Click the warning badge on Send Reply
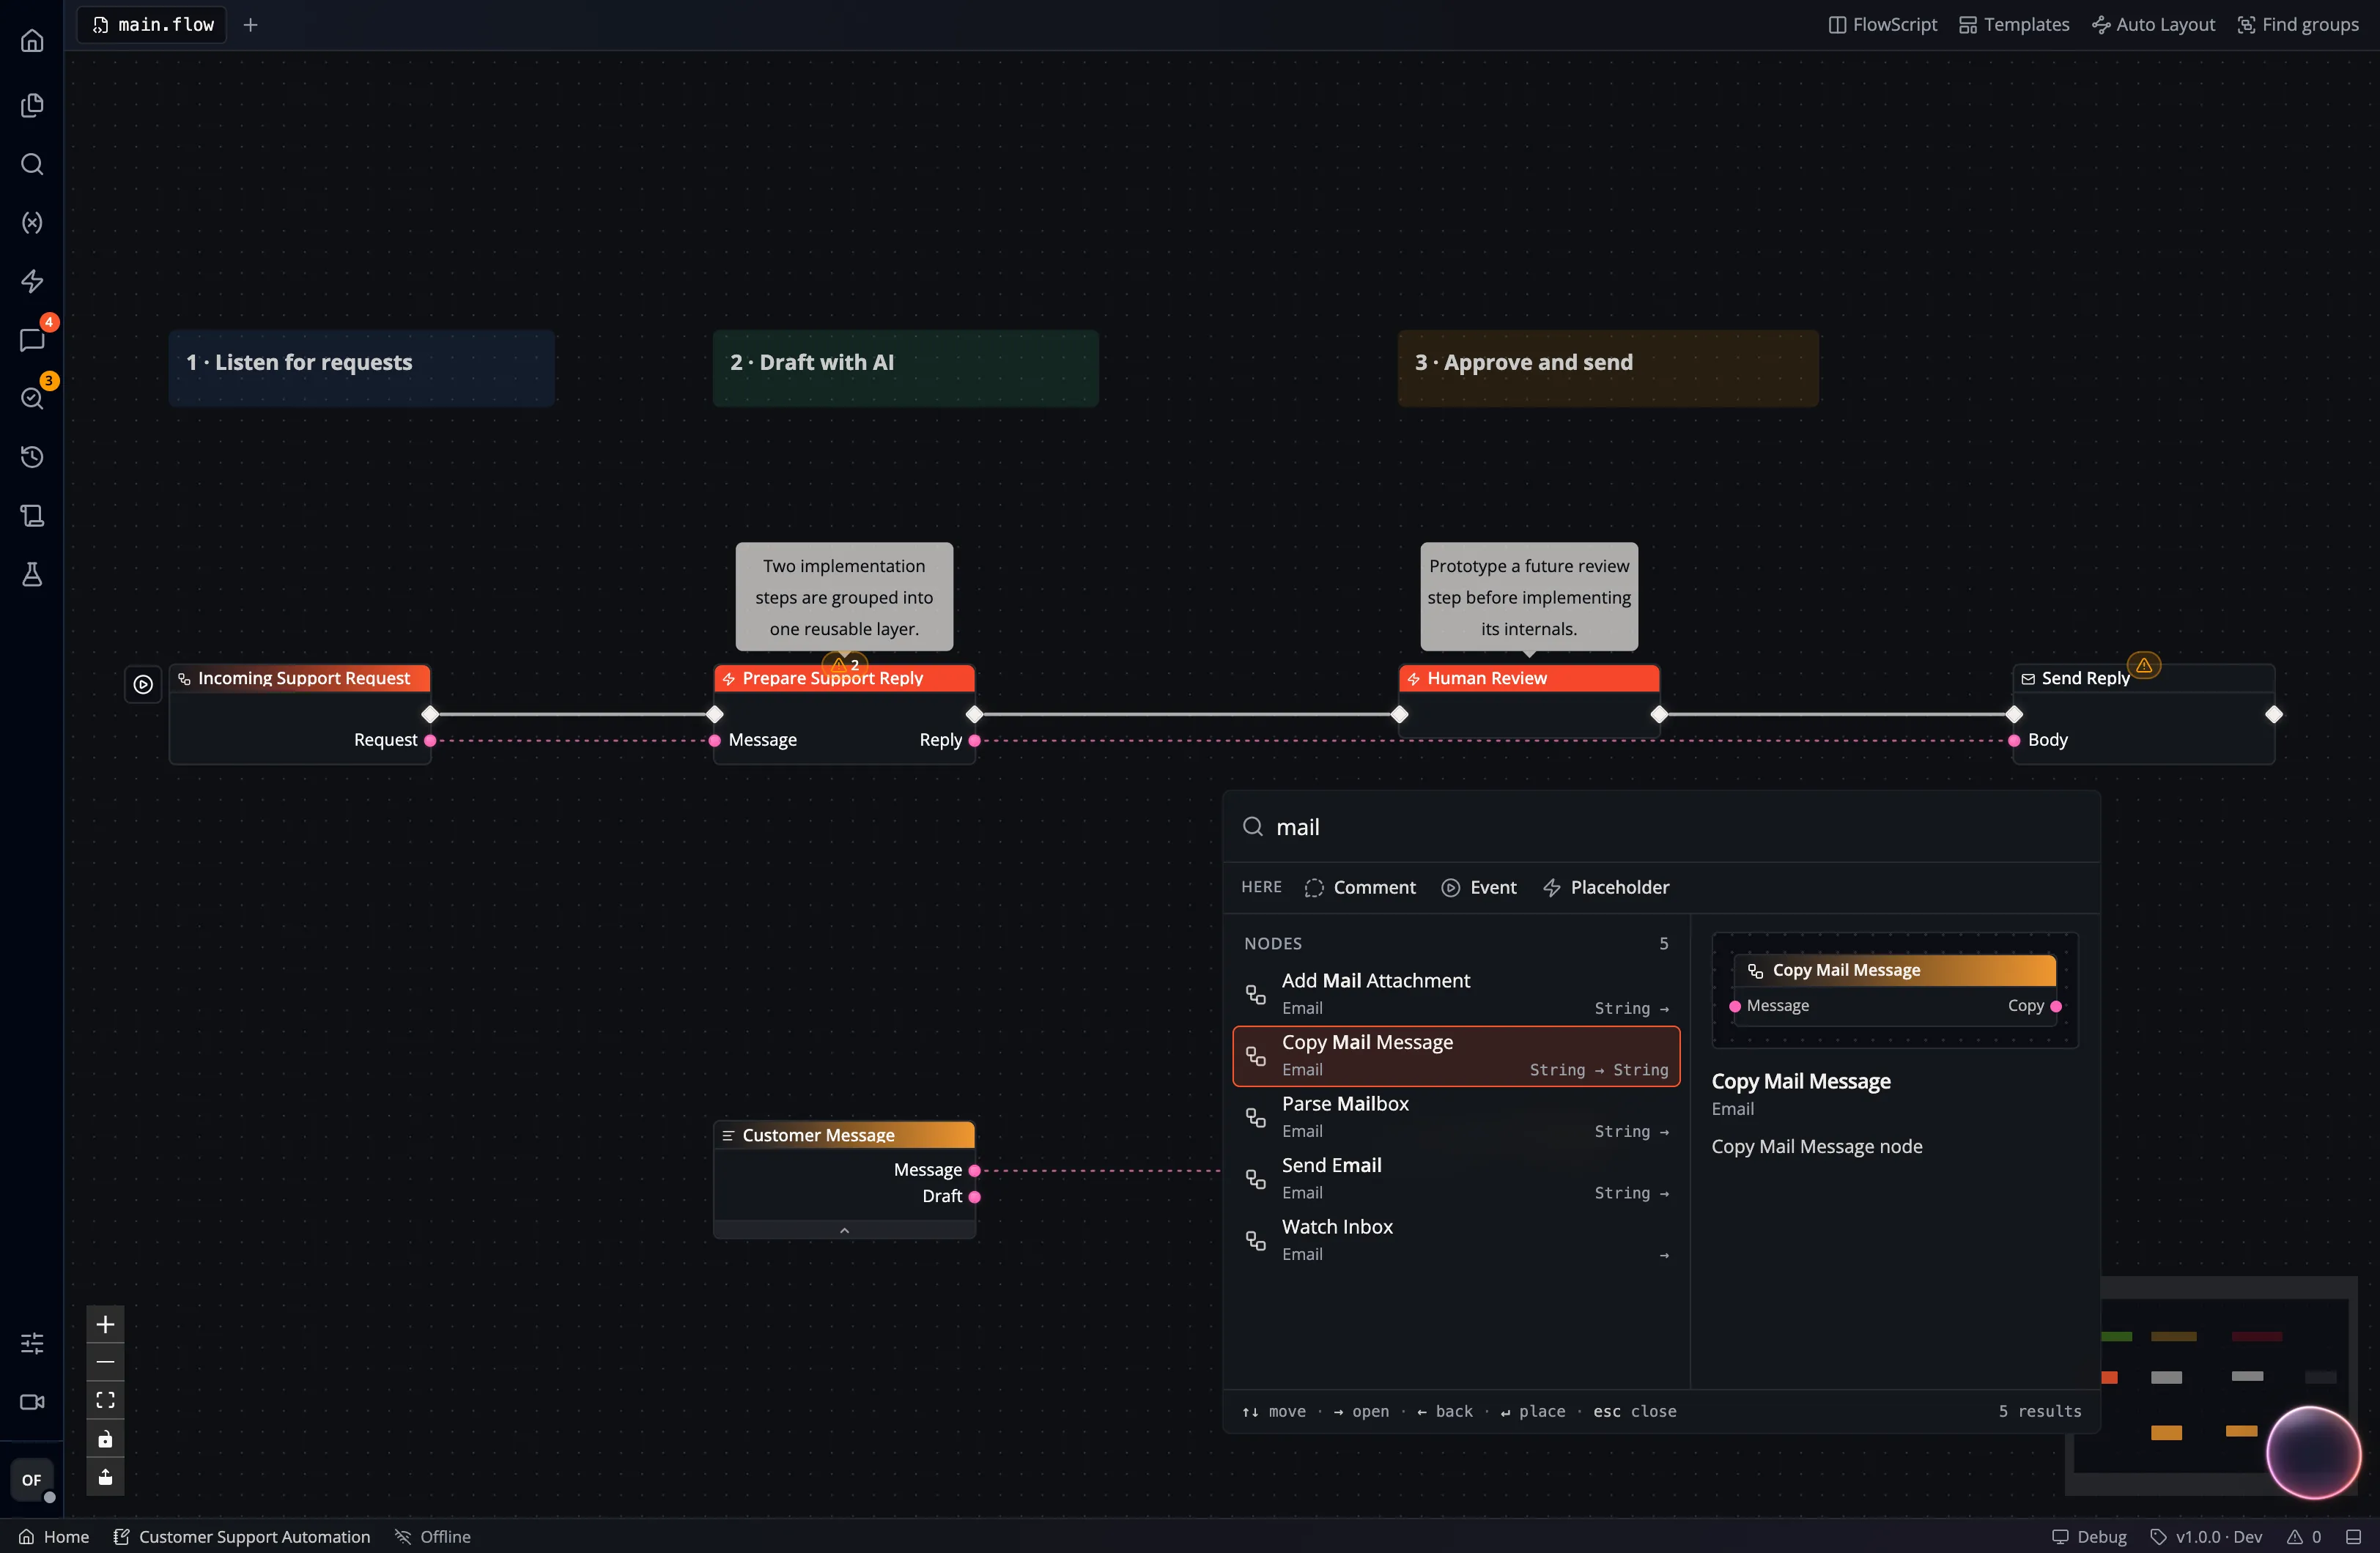This screenshot has width=2380, height=1553. tap(2144, 665)
